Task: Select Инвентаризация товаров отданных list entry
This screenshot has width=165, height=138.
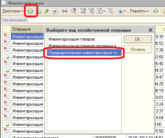Action: click(x=84, y=46)
